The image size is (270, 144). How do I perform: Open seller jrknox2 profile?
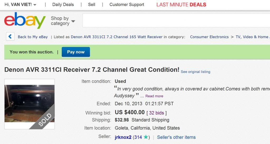(123, 137)
